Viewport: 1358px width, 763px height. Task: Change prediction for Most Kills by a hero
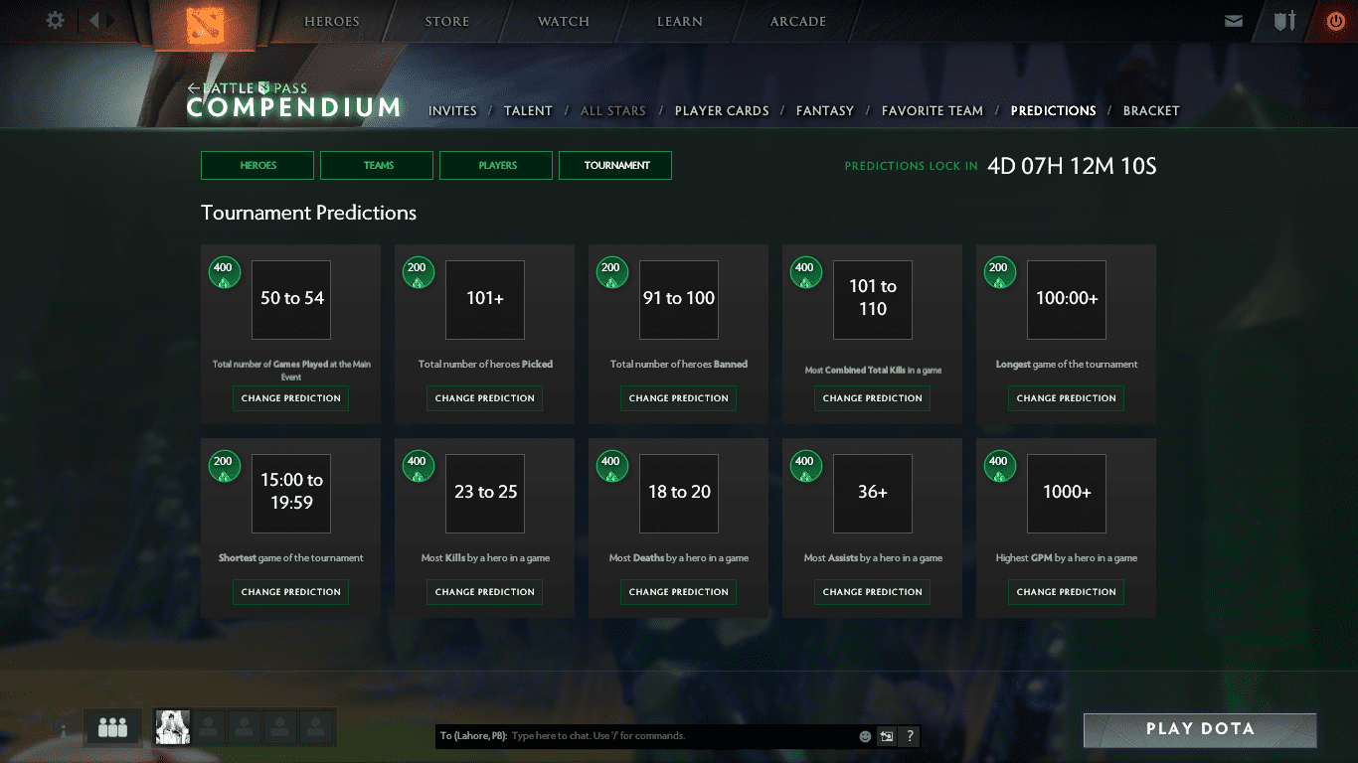[484, 592]
